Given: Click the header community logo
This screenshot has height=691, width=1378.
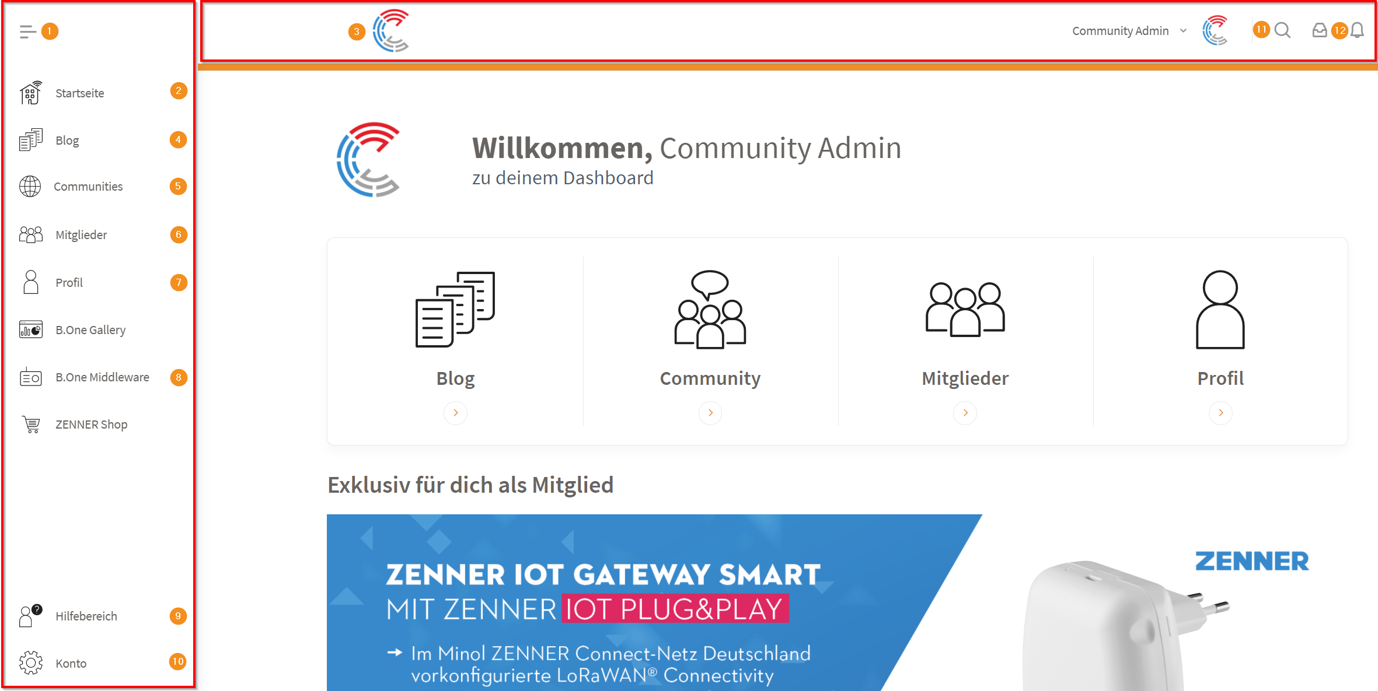Looking at the screenshot, I should (x=390, y=31).
